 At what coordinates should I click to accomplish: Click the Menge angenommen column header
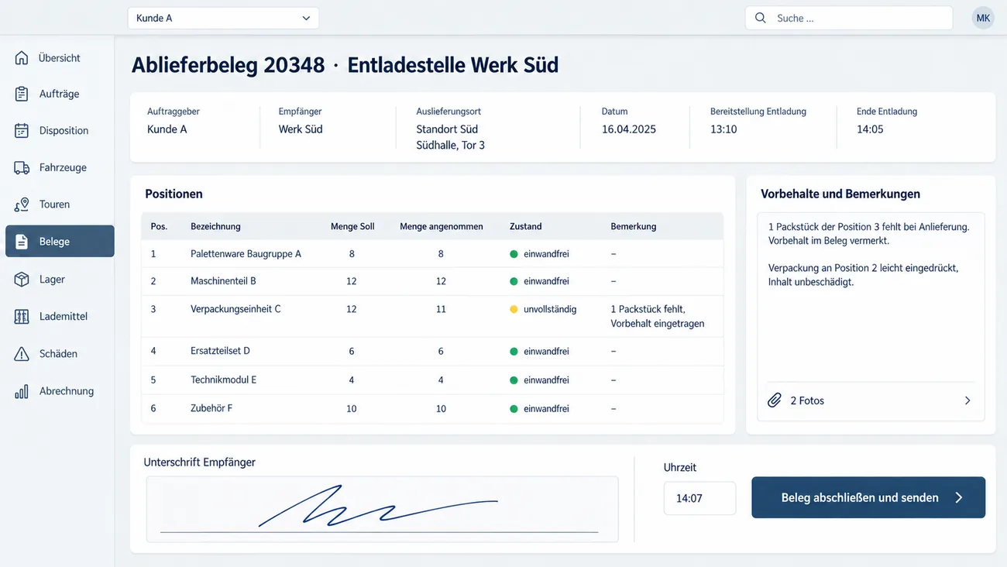pyautogui.click(x=442, y=226)
